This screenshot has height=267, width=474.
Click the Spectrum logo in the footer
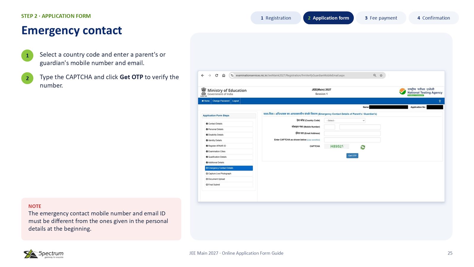[x=44, y=254]
